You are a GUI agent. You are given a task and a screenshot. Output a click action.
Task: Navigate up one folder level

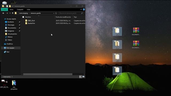click(13, 13)
